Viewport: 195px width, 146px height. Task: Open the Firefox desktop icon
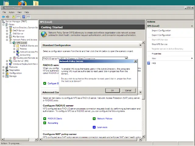point(22,3)
